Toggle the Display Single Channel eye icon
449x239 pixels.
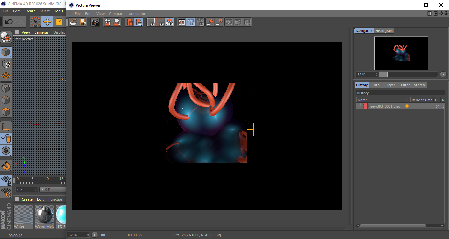160,22
